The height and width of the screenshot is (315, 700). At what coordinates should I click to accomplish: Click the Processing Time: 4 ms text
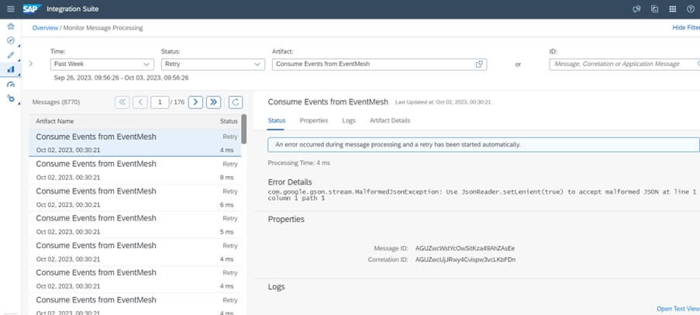(298, 163)
